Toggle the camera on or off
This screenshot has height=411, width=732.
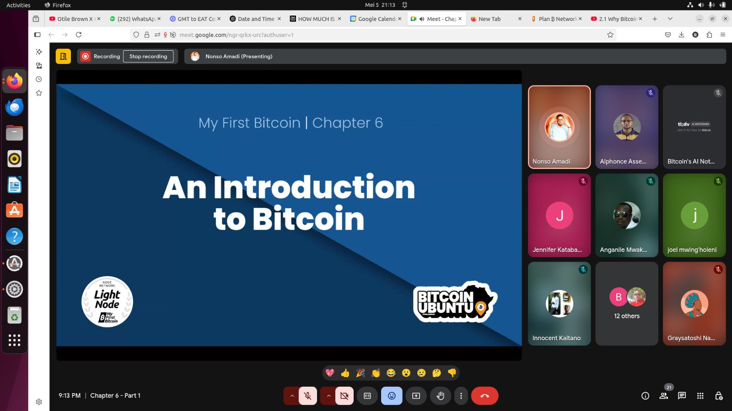[x=344, y=396]
